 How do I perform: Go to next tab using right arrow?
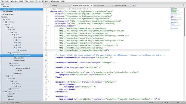47,5
